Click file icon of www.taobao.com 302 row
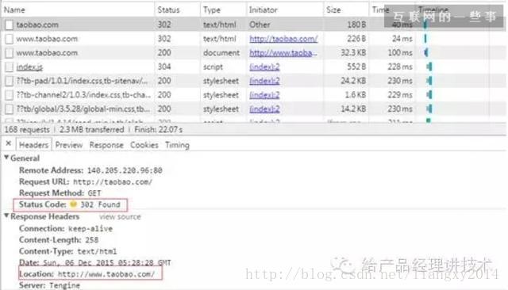The image size is (508, 290). [9, 39]
